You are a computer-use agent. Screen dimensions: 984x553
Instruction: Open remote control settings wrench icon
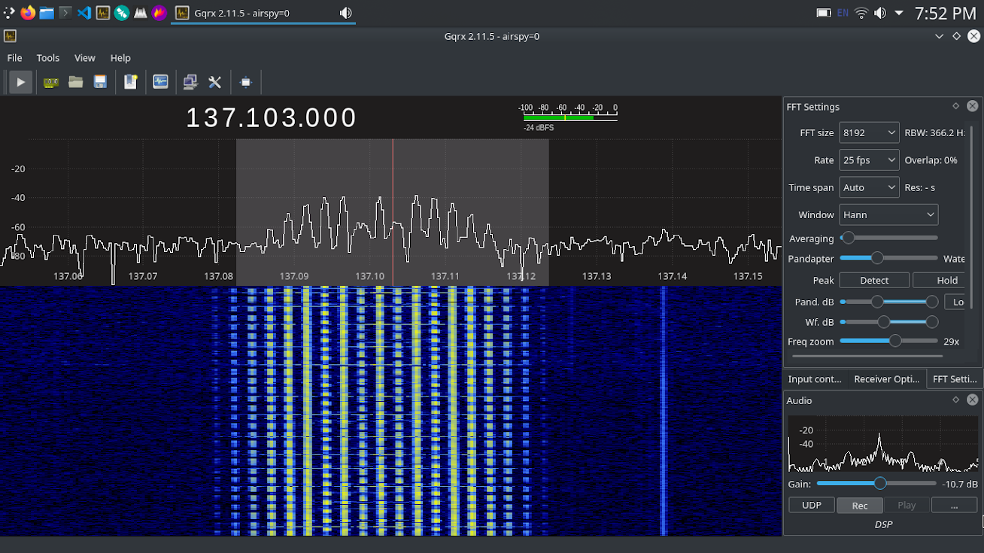(215, 82)
